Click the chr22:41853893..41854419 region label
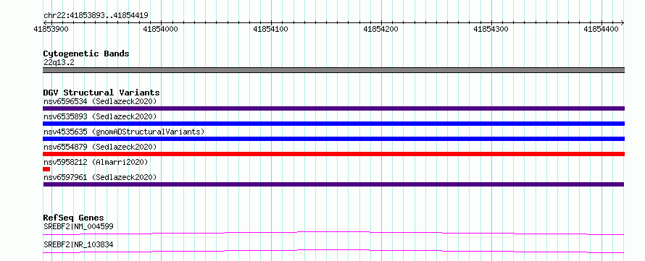The height and width of the screenshot is (261, 645). pyautogui.click(x=96, y=16)
